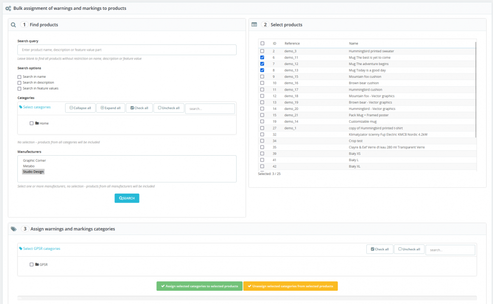Click Pack Mug + Framed poster name

click(368, 115)
